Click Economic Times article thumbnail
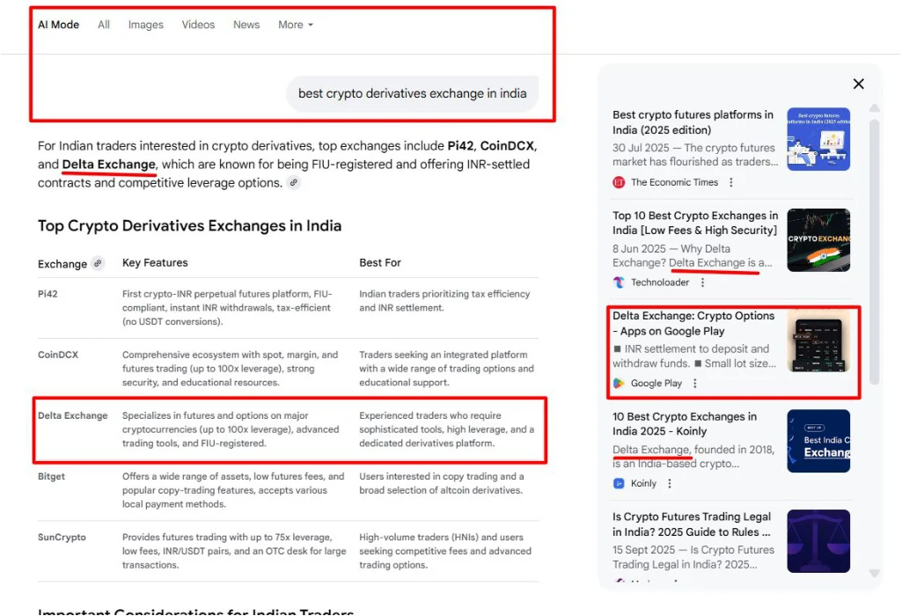The width and height of the screenshot is (902, 616). click(x=818, y=139)
